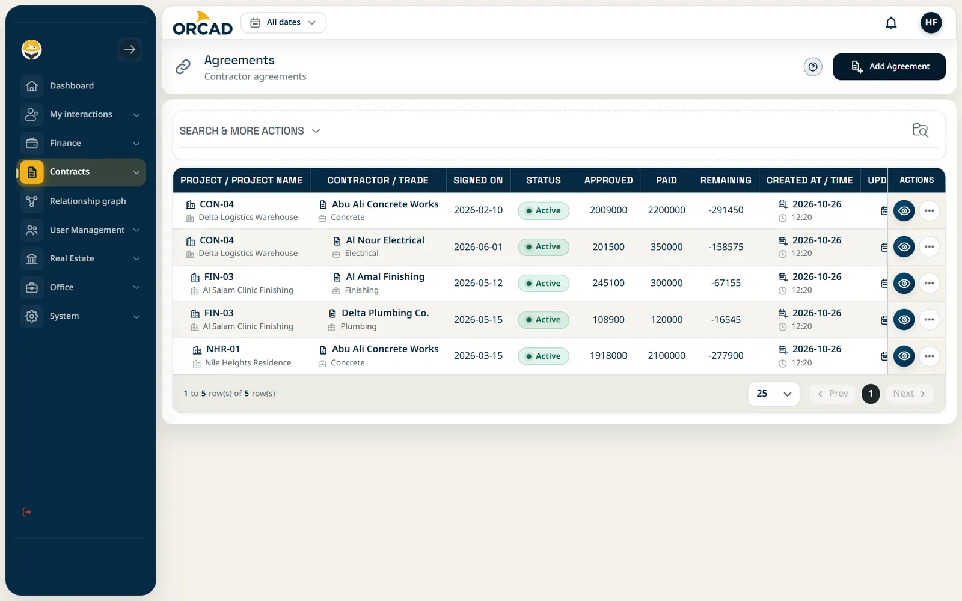Open more actions for Al Nour Electrical row

[x=929, y=247]
